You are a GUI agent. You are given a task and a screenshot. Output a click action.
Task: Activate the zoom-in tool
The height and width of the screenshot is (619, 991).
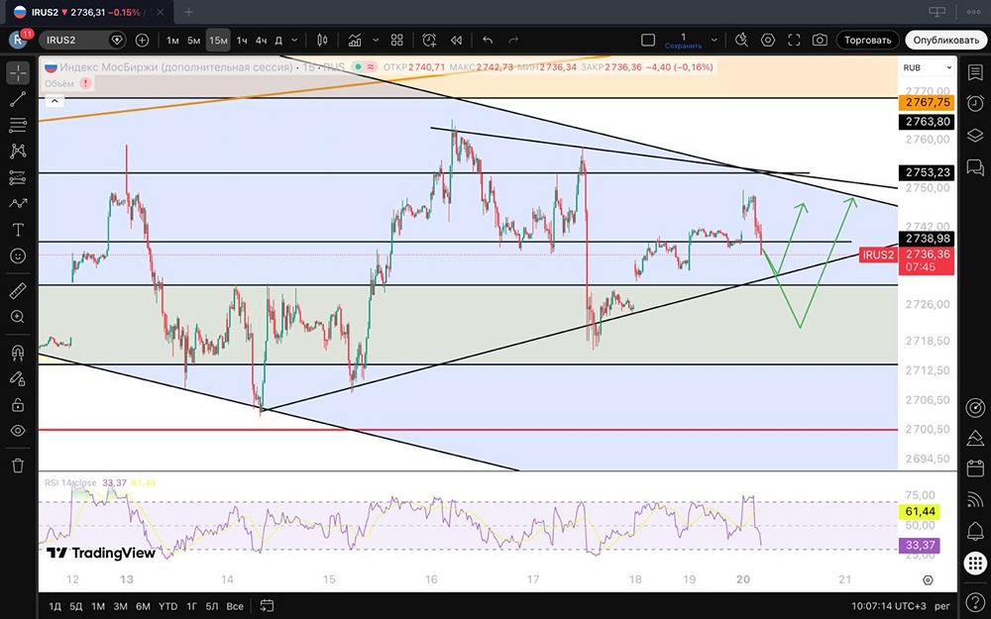click(18, 317)
